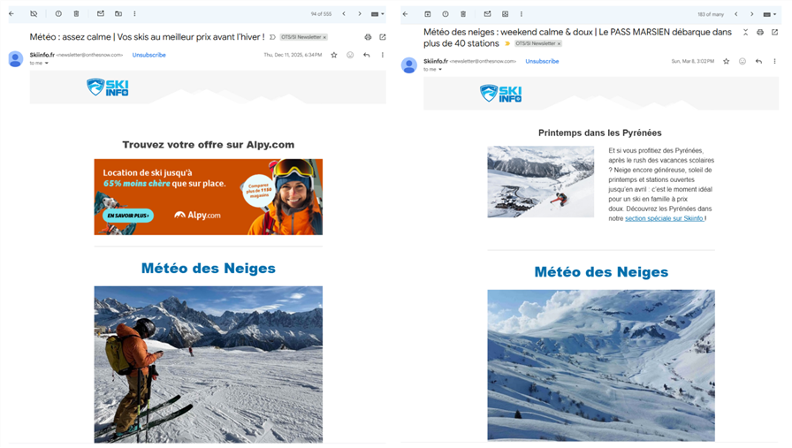The image size is (792, 448).
Task: Delete the left email via trash icon
Action: point(76,13)
